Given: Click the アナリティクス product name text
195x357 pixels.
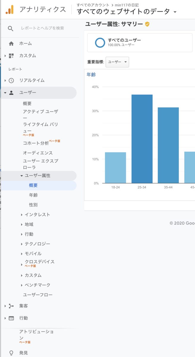Looking at the screenshot, I should coord(43,10).
